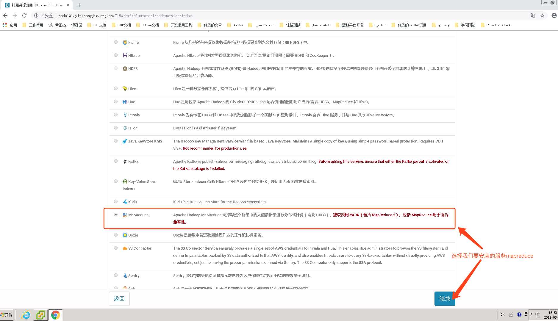
Task: Click the Sentry service icon
Action: tap(125, 275)
